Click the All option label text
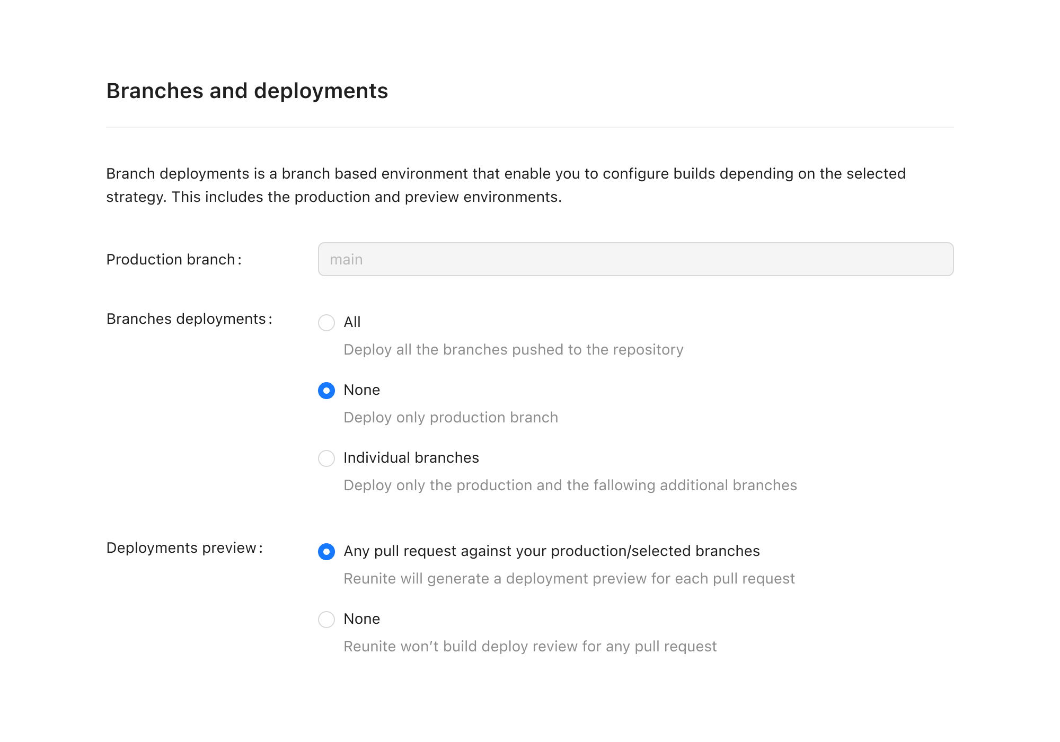Screen dimensions: 1060x742 (351, 322)
